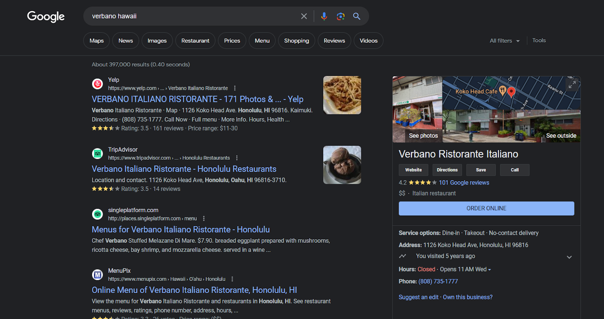604x319 pixels.
Task: Click the ORDER ONLINE button
Action: click(487, 208)
